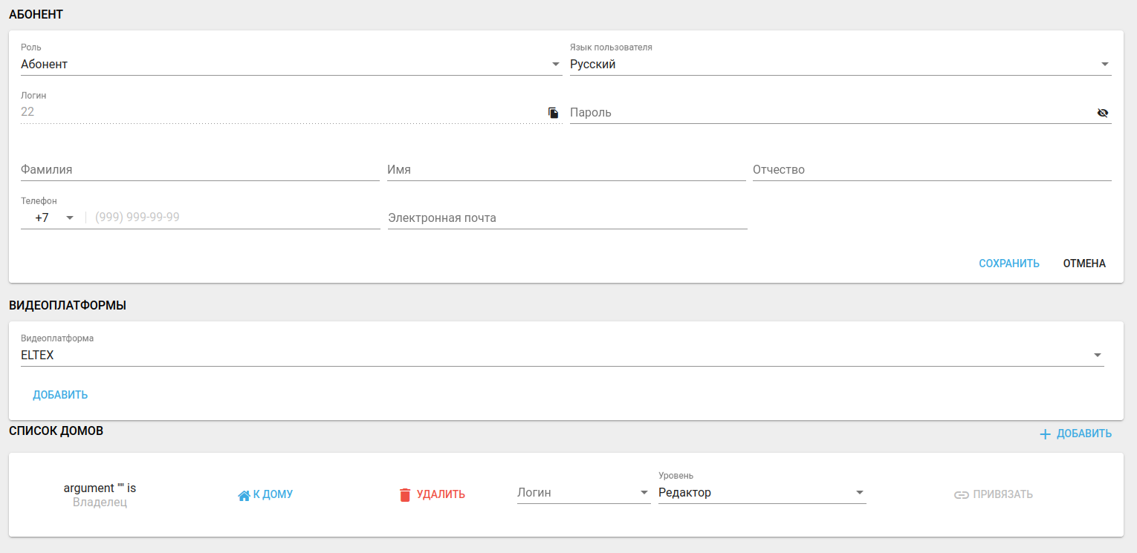Image resolution: width=1137 pixels, height=553 pixels.
Task: Click the ОТМЕНА button
Action: 1084,264
